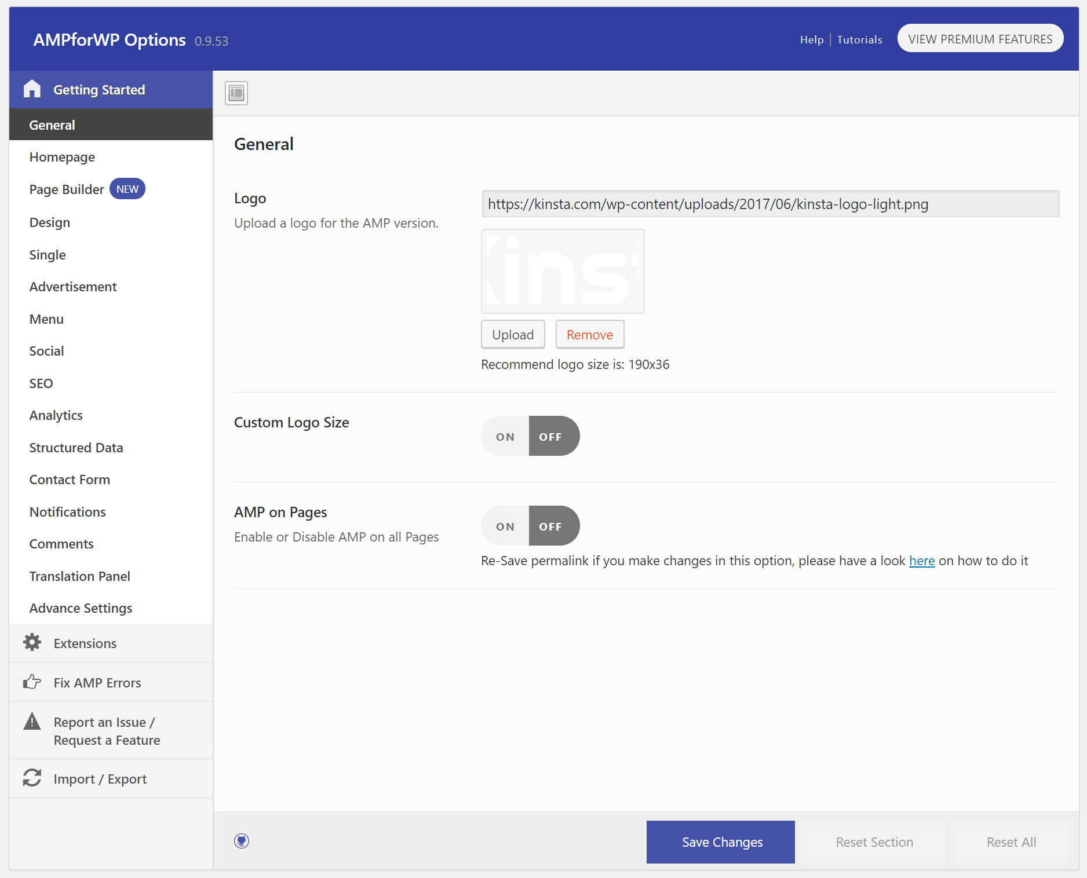
Task: Save changes with the Save Changes button
Action: [720, 842]
